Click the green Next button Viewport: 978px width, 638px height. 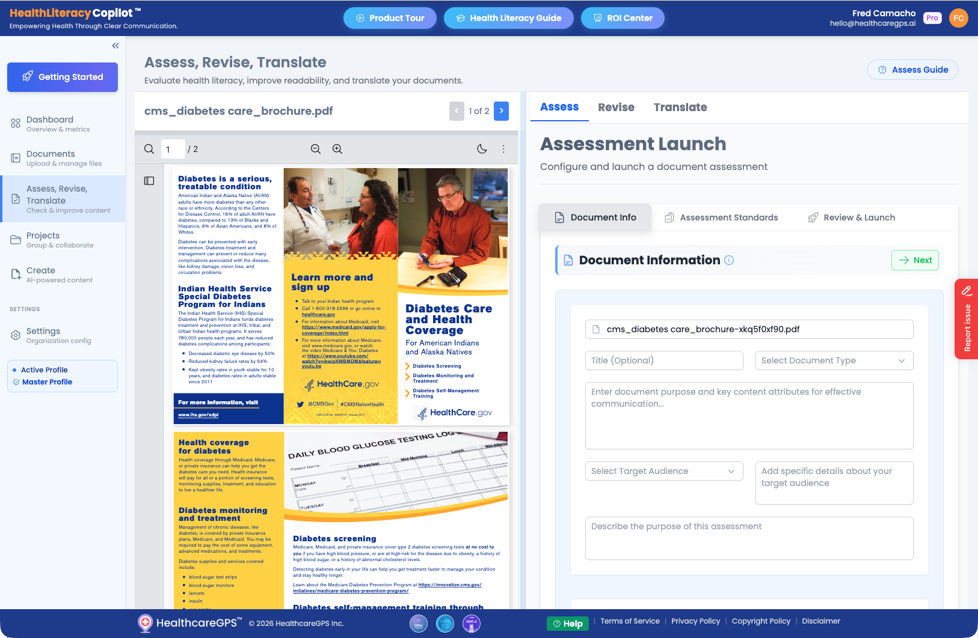click(915, 260)
